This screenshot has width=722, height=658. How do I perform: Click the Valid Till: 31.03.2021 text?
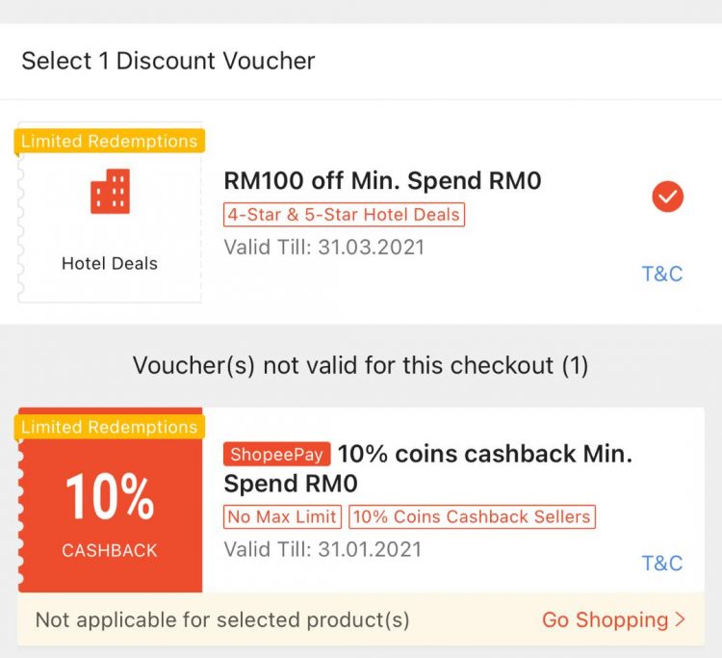[x=323, y=247]
